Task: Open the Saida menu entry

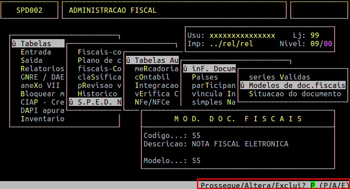Action: point(32,60)
